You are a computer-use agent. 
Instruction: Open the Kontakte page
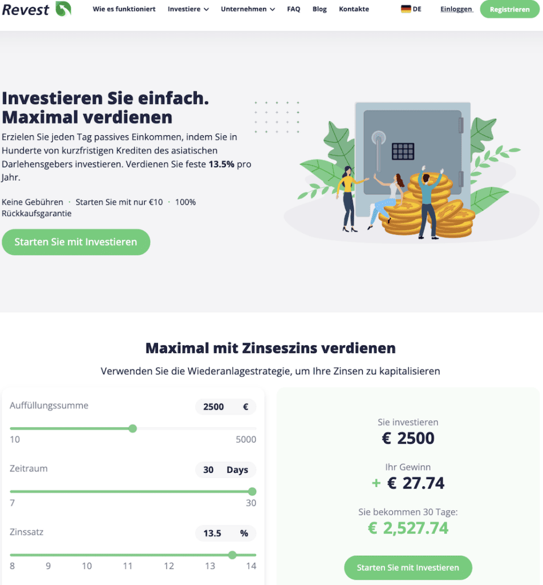[x=354, y=9]
